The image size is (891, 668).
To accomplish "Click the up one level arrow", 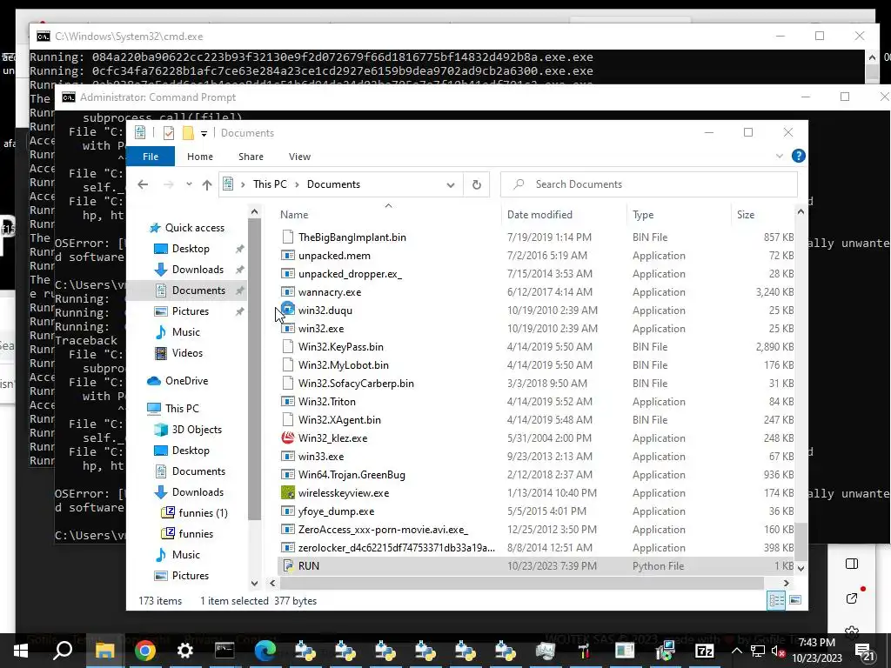I will [x=207, y=184].
